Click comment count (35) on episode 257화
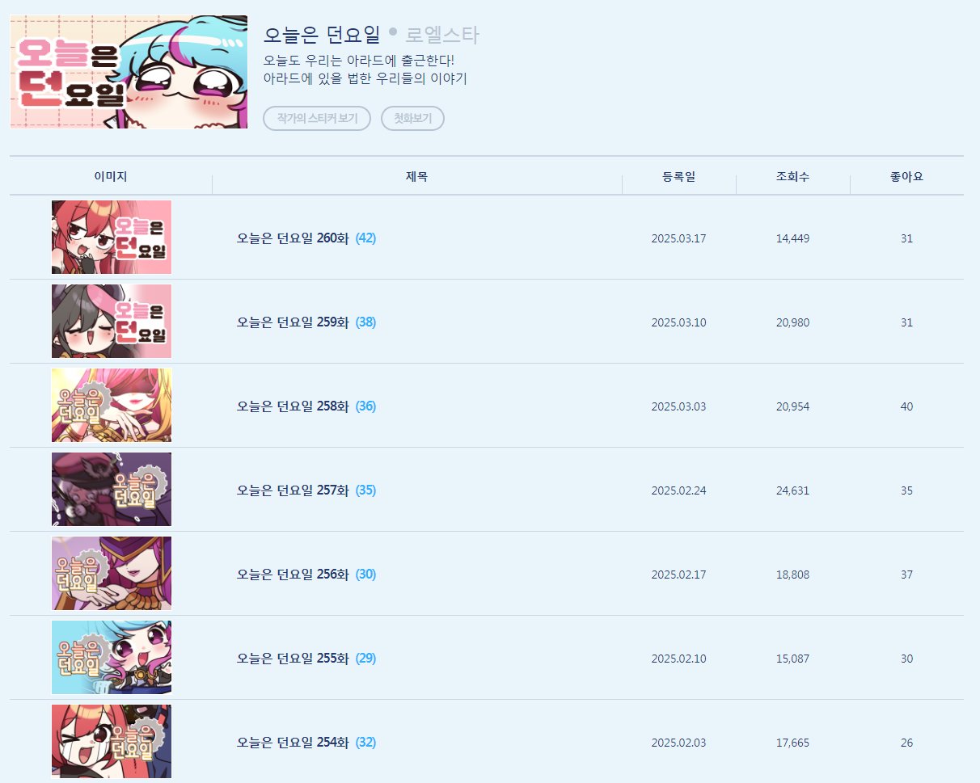Screen dimensions: 980x783 pos(365,490)
